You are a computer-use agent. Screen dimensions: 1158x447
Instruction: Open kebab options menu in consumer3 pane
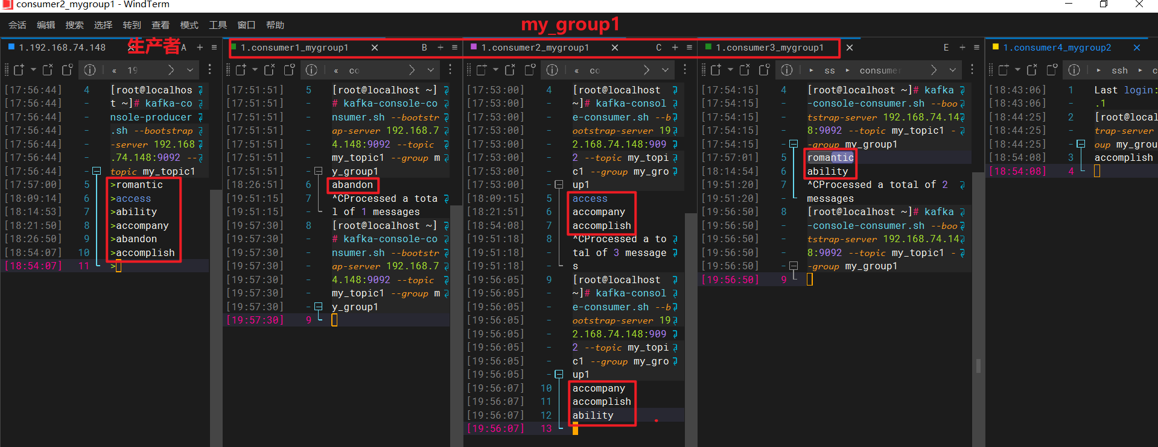click(x=972, y=70)
